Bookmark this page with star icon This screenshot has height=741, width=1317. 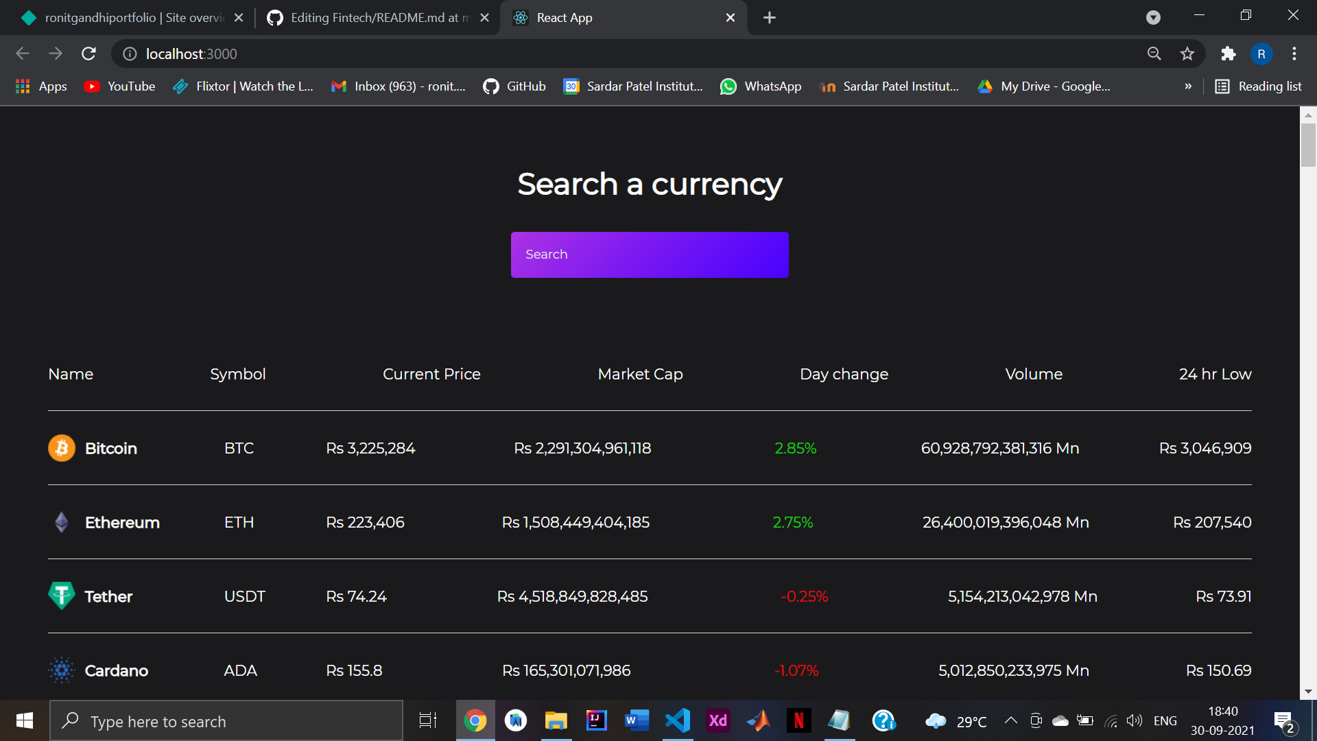pos(1187,54)
